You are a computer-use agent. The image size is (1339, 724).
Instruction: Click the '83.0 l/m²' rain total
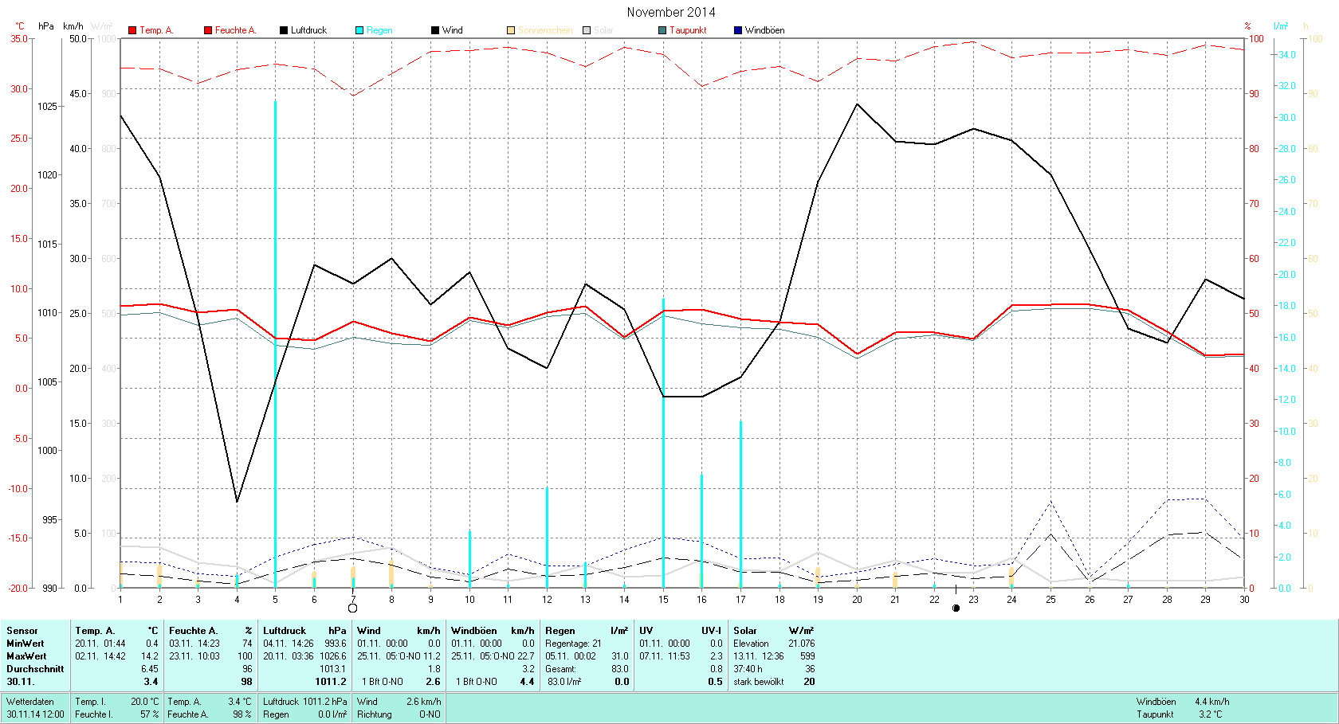(x=564, y=682)
